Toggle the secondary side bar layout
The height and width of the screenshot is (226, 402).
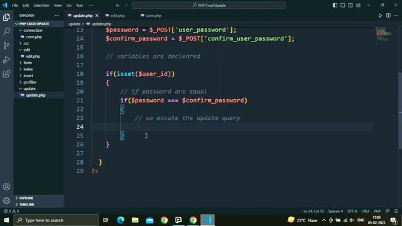pyautogui.click(x=350, y=5)
